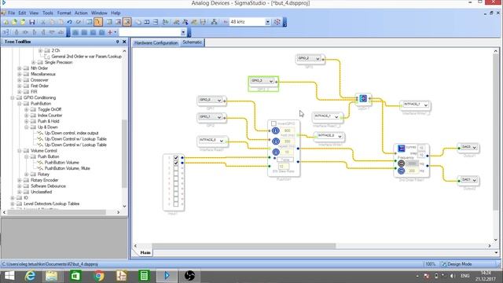Viewport: 503px width, 283px height.
Task: Open the GPIO_1 block dropdown
Action: [x=219, y=117]
